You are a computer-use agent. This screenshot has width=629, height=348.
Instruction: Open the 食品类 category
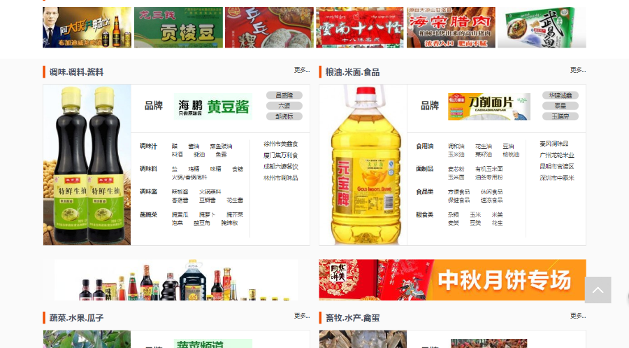pyautogui.click(x=424, y=191)
